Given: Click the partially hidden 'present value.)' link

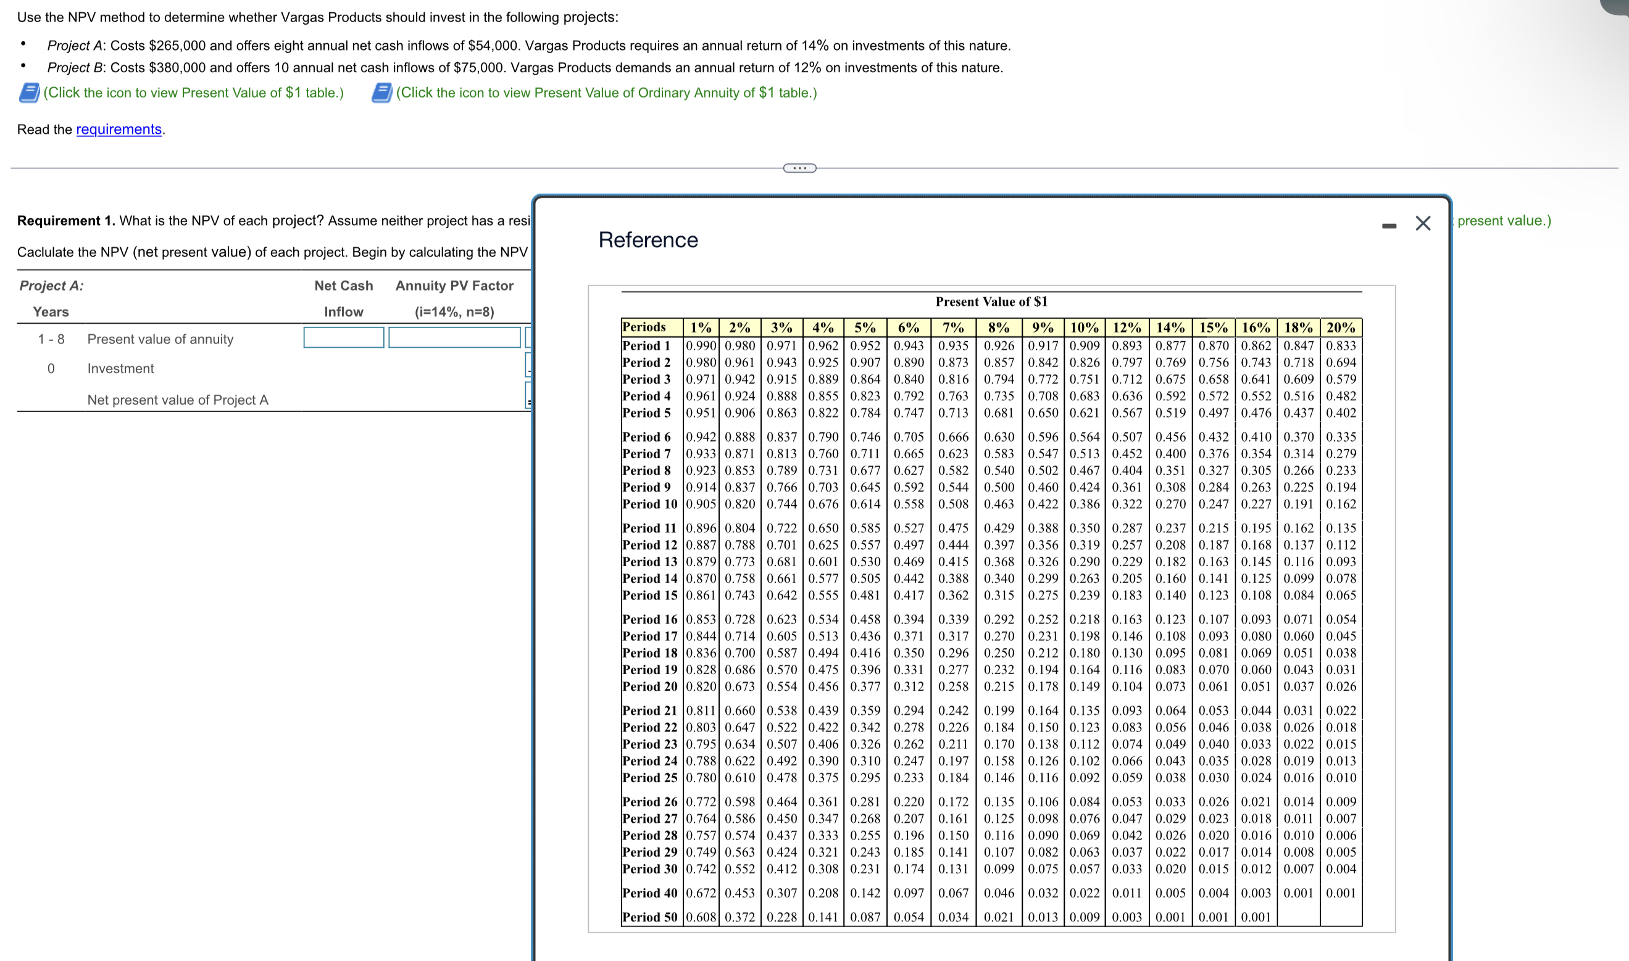Looking at the screenshot, I should (1503, 221).
